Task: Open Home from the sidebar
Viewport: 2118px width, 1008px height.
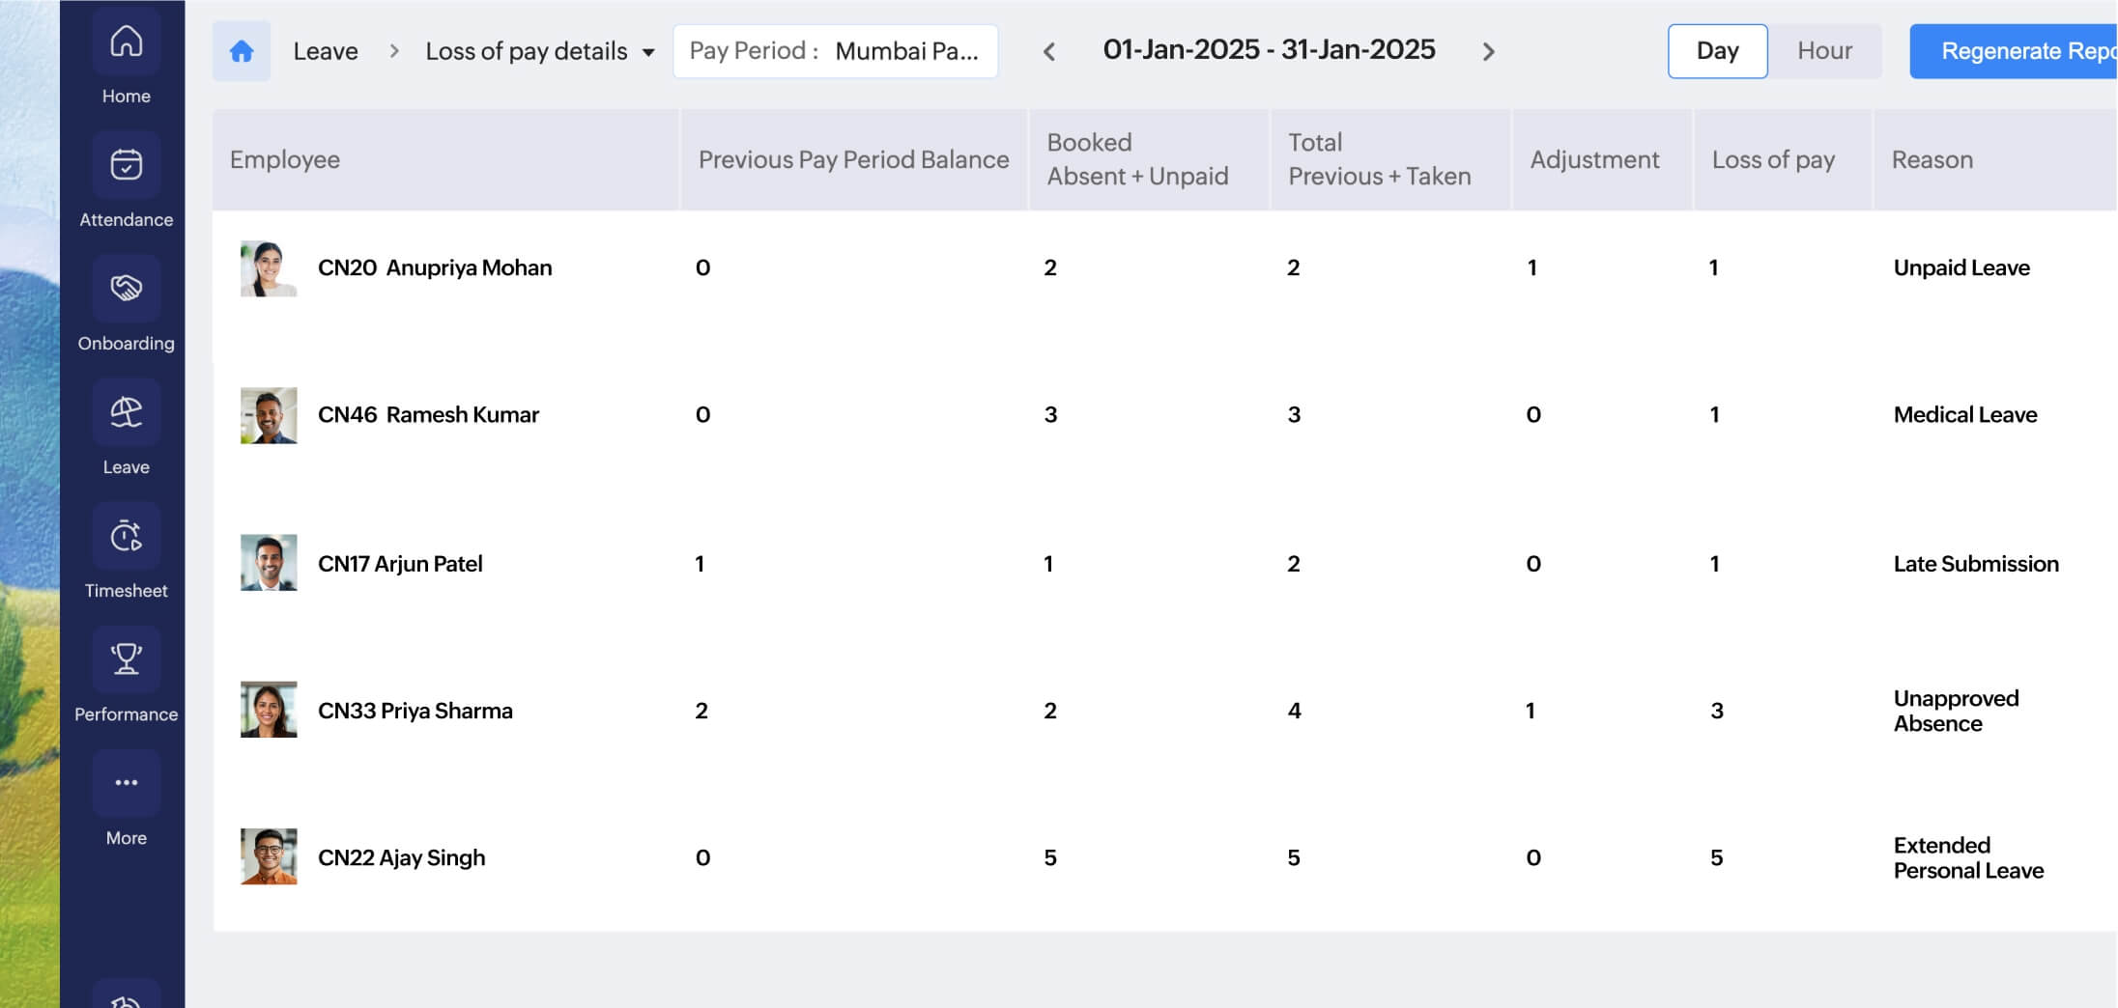Action: (x=126, y=43)
